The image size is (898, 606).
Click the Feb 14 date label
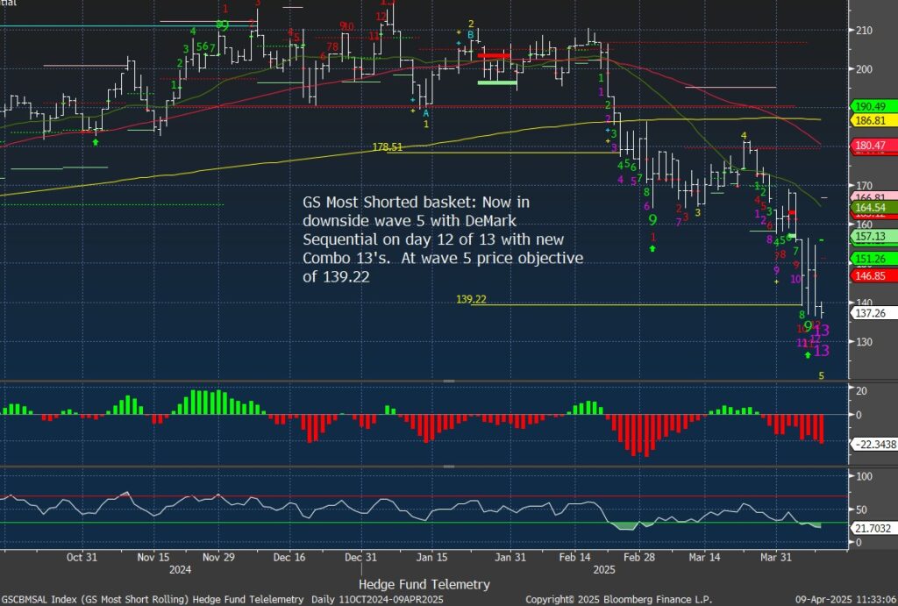pyautogui.click(x=574, y=557)
